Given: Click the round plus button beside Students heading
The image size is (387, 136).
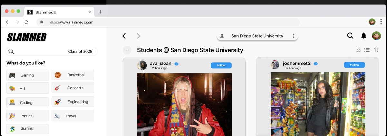Looking at the screenshot, I should coord(127,50).
